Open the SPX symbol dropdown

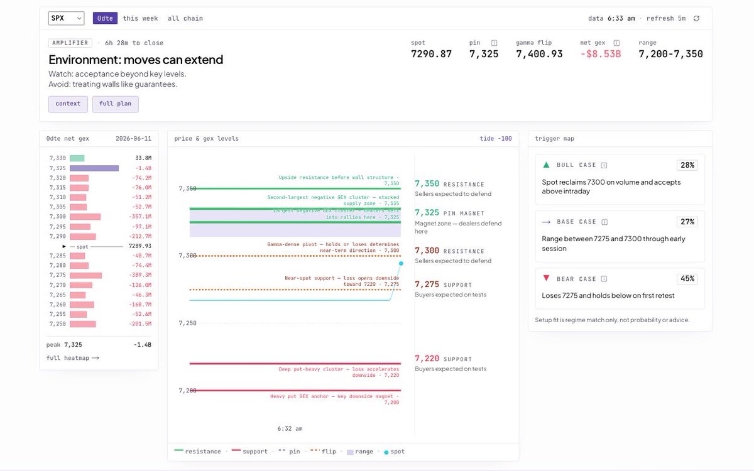[66, 18]
